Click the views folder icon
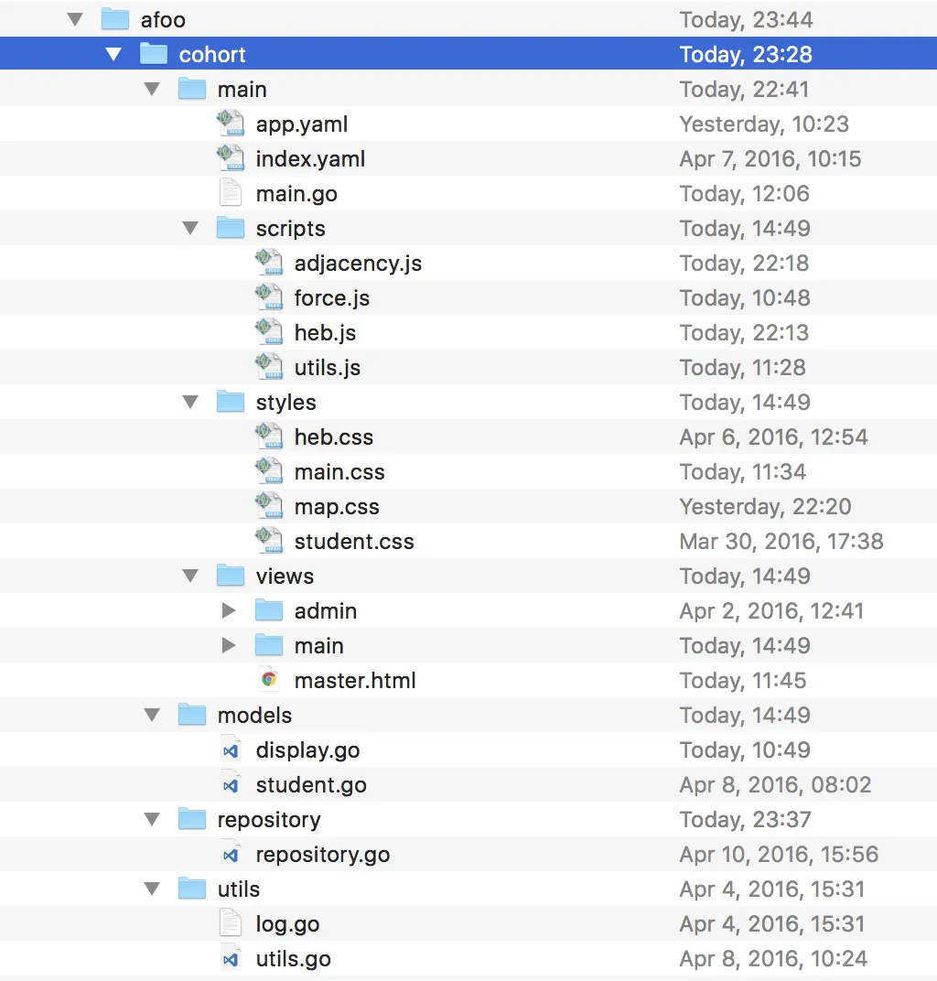937x981 pixels. coord(231,576)
